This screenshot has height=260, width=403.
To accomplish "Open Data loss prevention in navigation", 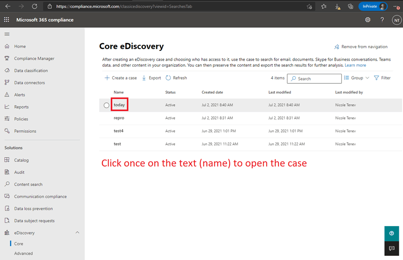I will tap(34, 208).
